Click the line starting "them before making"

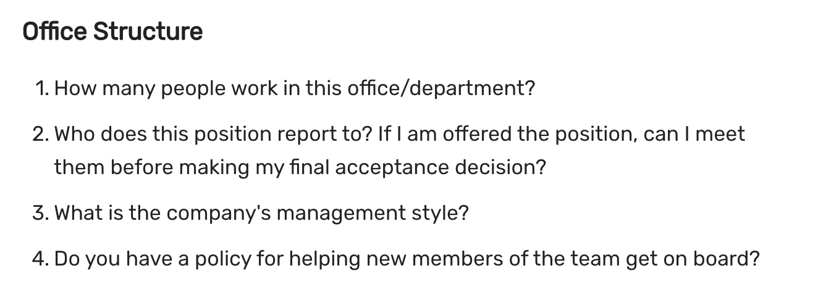[x=300, y=167]
